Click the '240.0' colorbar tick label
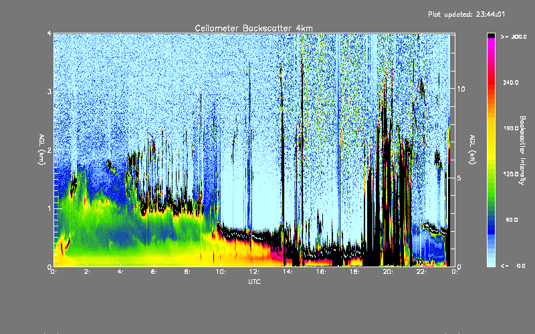This screenshot has width=535, height=334. pyautogui.click(x=511, y=82)
